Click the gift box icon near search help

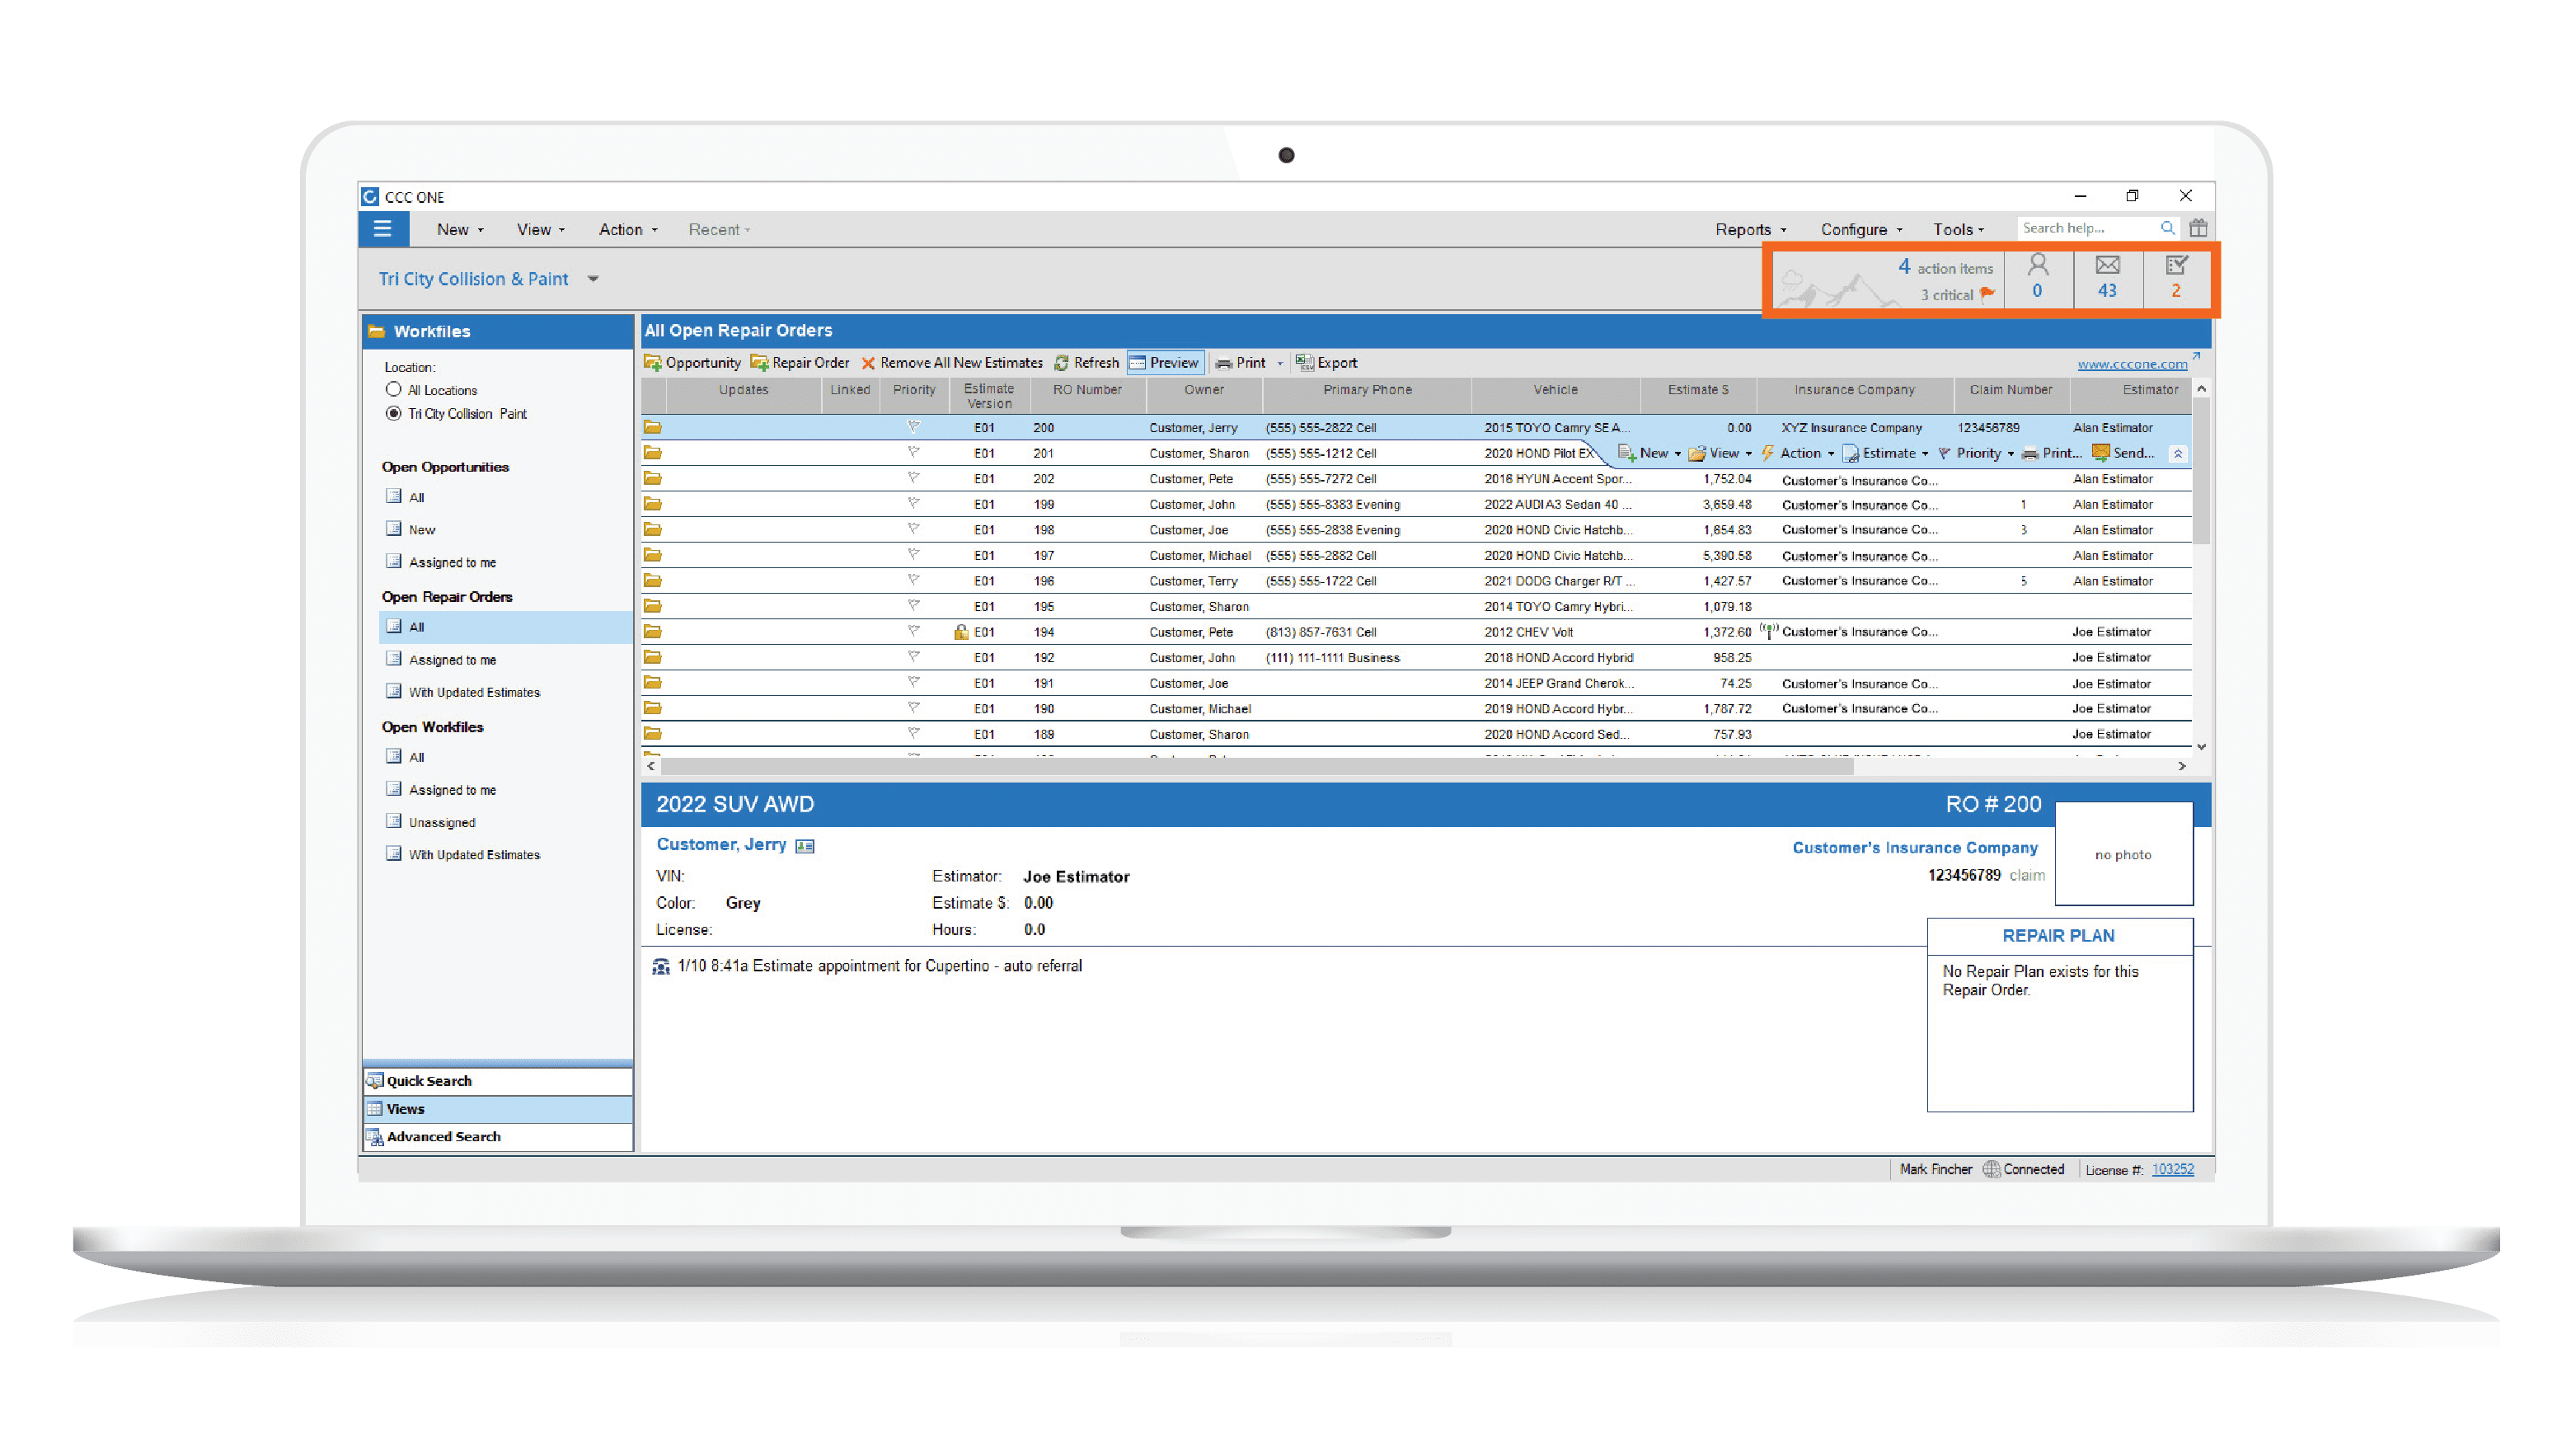pos(2198,228)
